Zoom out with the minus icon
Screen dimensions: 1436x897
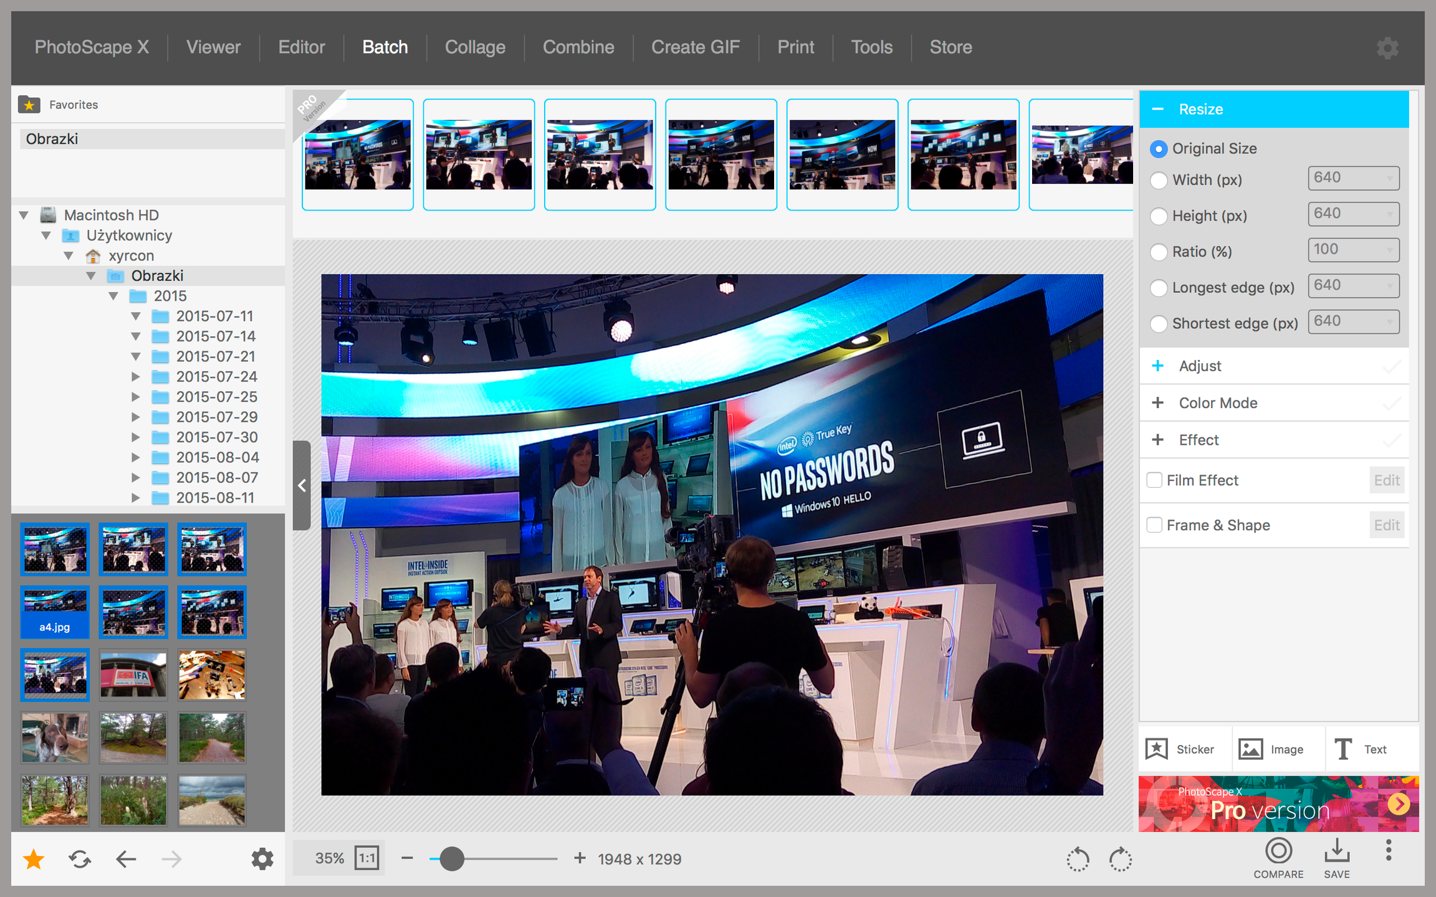tap(407, 858)
